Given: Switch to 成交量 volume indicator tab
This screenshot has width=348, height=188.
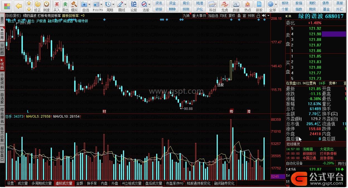Looking at the screenshot, I should 23,183.
